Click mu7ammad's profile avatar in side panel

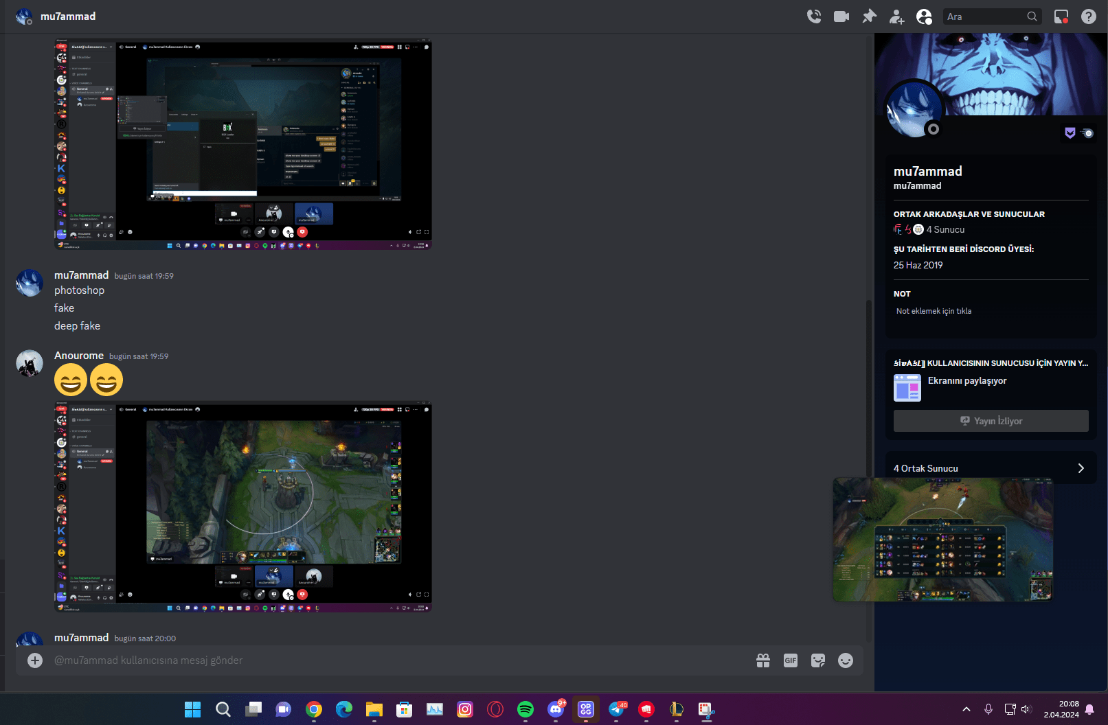(x=914, y=109)
